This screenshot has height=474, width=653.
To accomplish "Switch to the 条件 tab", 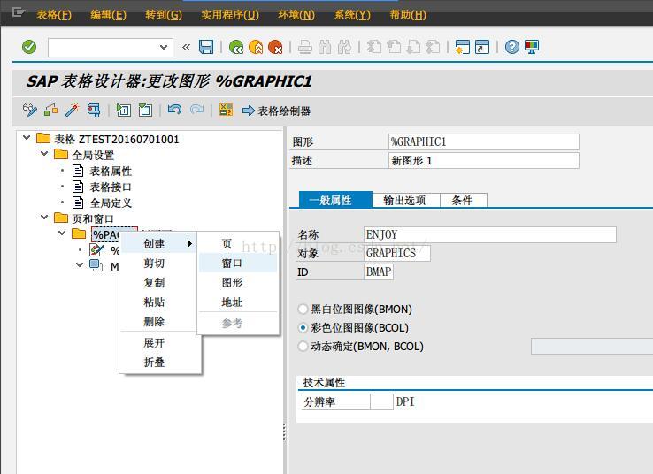I will click(x=463, y=200).
